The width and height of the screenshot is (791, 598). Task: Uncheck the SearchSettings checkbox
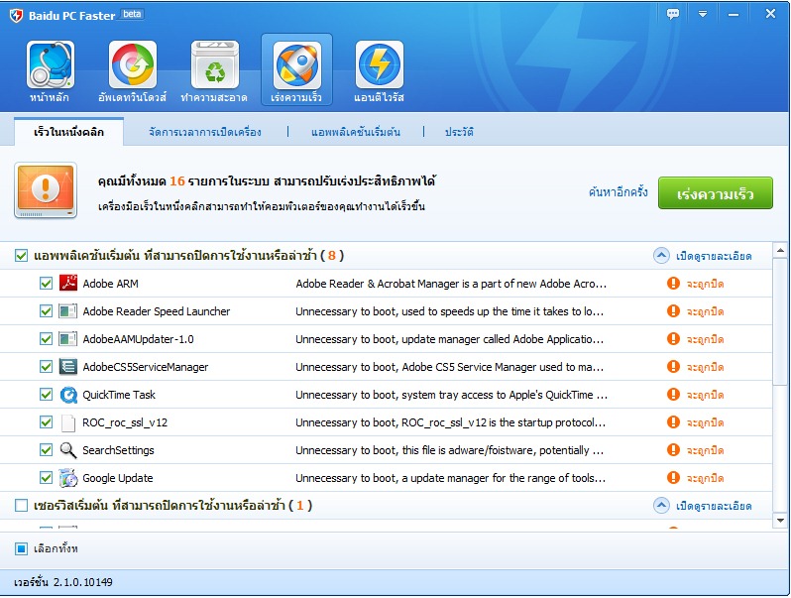[46, 450]
